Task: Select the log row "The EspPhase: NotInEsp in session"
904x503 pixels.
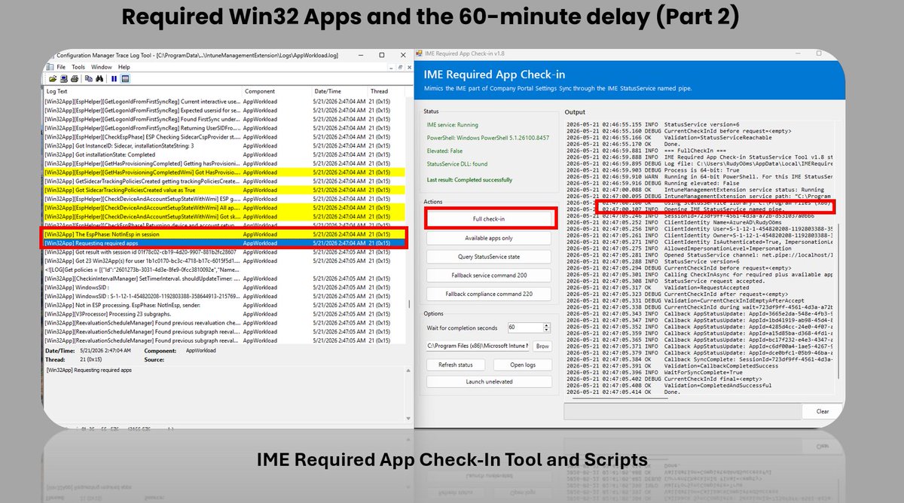Action: point(225,234)
